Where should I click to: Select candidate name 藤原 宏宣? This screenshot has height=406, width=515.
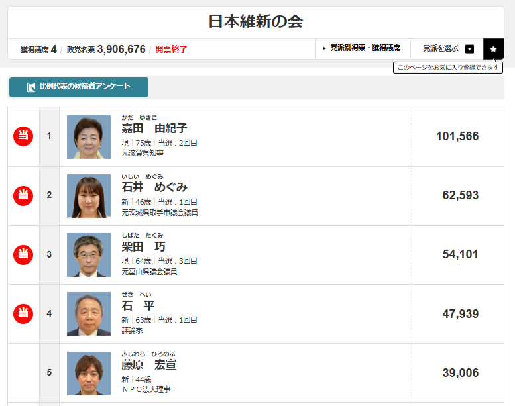(x=149, y=365)
